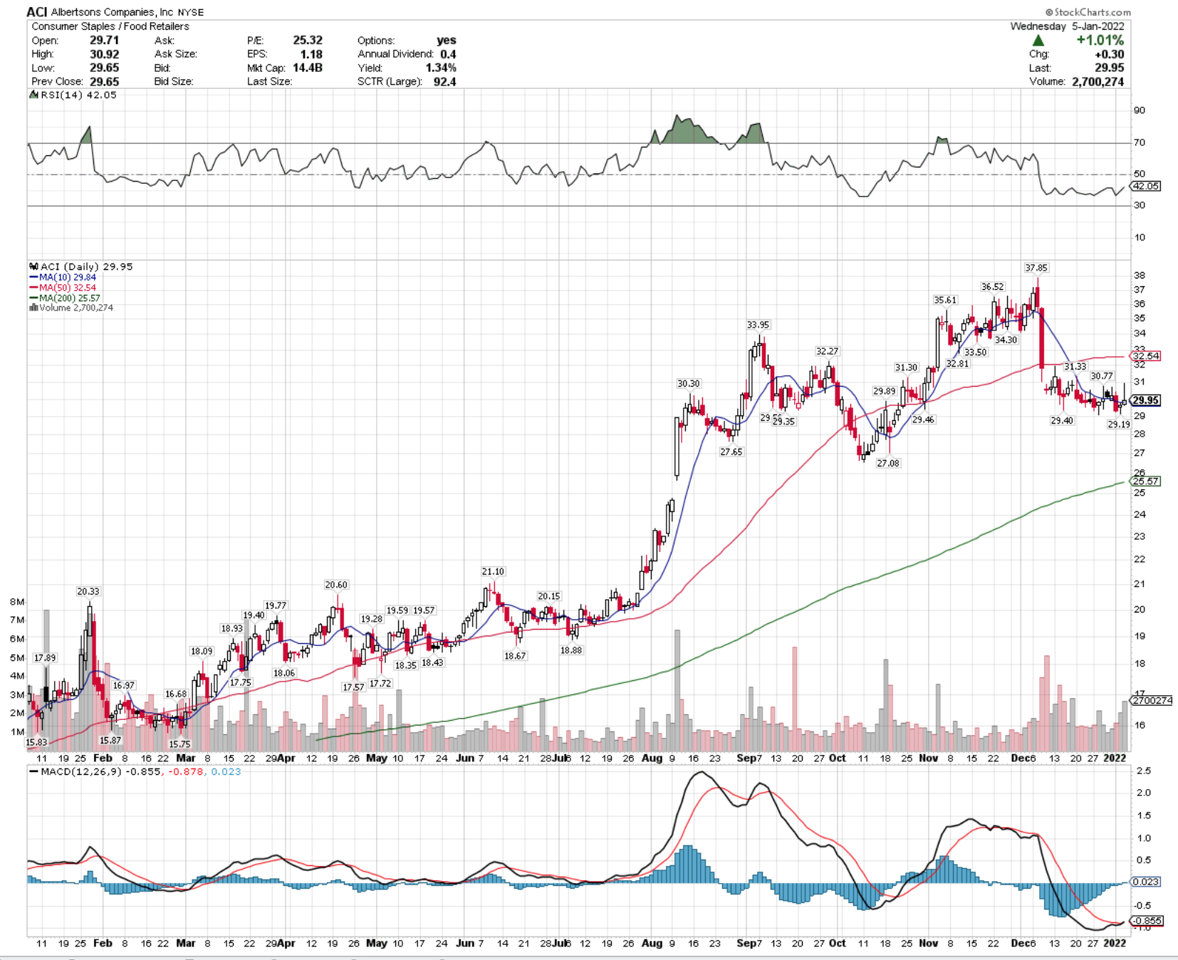This screenshot has height=960, width=1178.
Task: Click the 27.08 October low label
Action: coord(888,463)
